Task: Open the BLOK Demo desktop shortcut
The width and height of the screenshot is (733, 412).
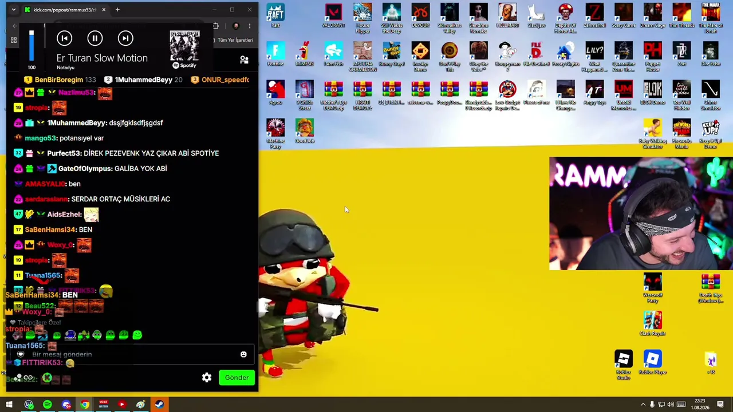Action: [x=652, y=93]
